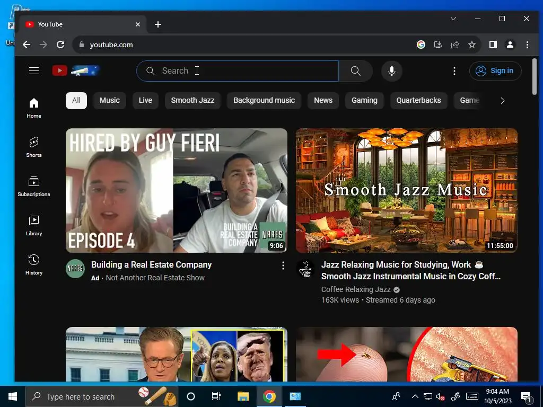Image resolution: width=543 pixels, height=407 pixels.
Task: Open a new browser tab
Action: point(158,24)
